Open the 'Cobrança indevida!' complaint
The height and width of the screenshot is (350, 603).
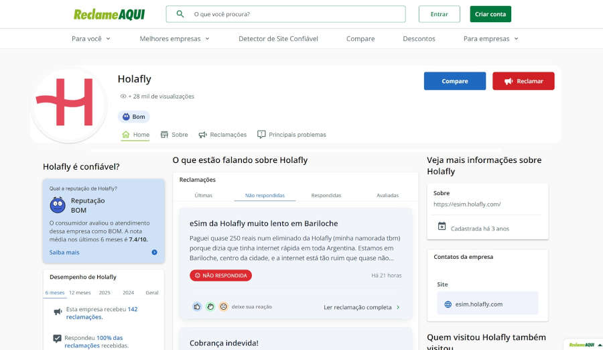pos(224,343)
